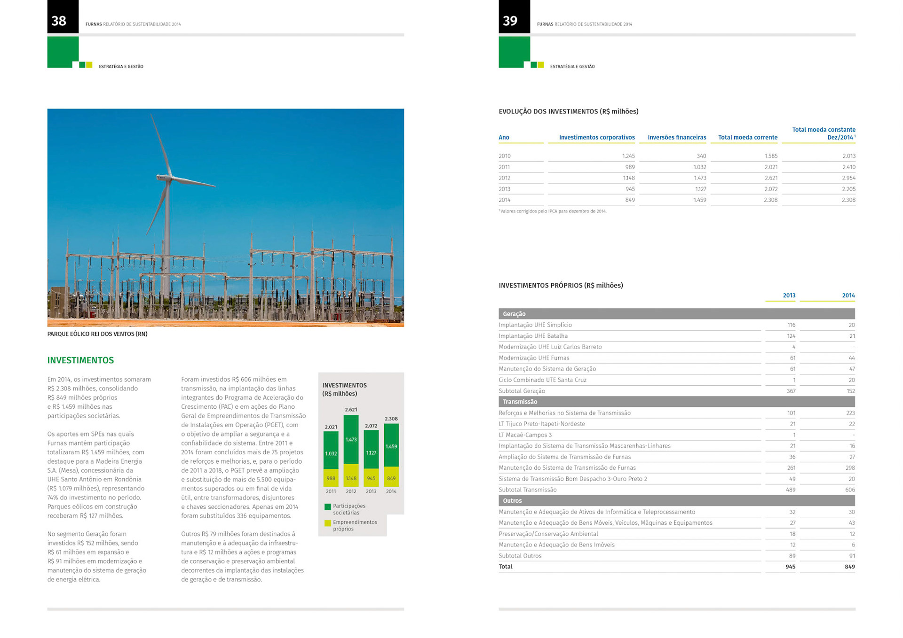The height and width of the screenshot is (638, 903).
Task: Click the Total moeda corrente column header
Action: [x=747, y=137]
